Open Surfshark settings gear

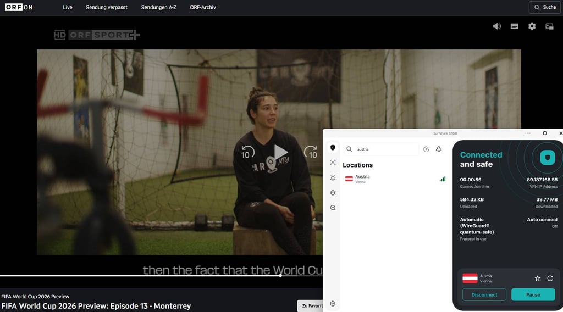(333, 303)
